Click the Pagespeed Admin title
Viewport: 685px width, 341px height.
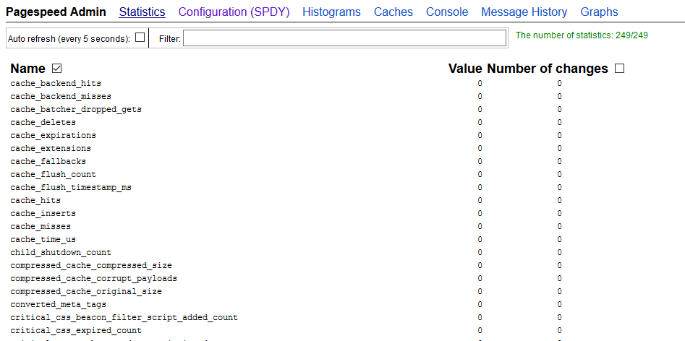(56, 12)
